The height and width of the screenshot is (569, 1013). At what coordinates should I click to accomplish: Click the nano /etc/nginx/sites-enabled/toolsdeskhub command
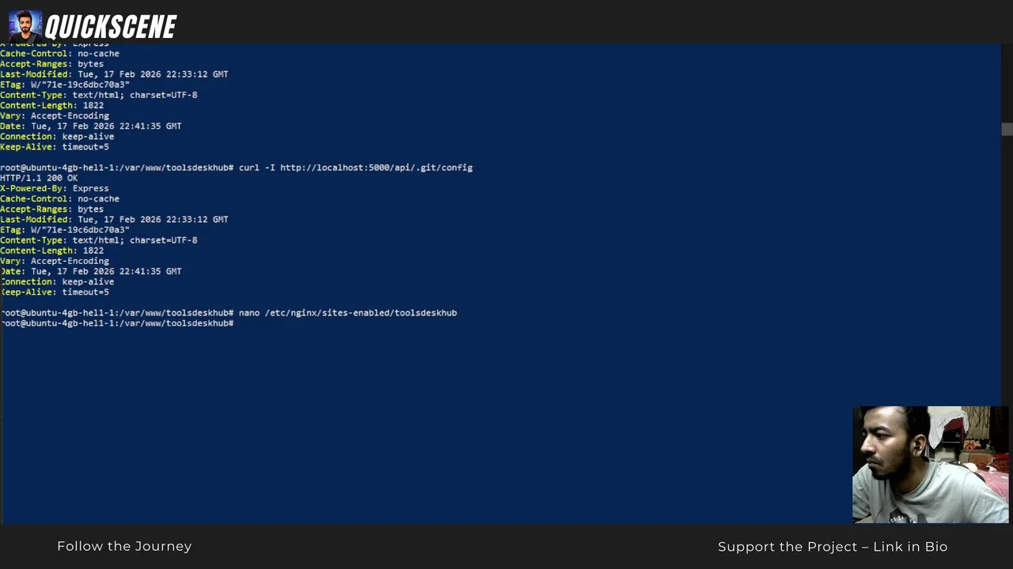pyautogui.click(x=347, y=313)
